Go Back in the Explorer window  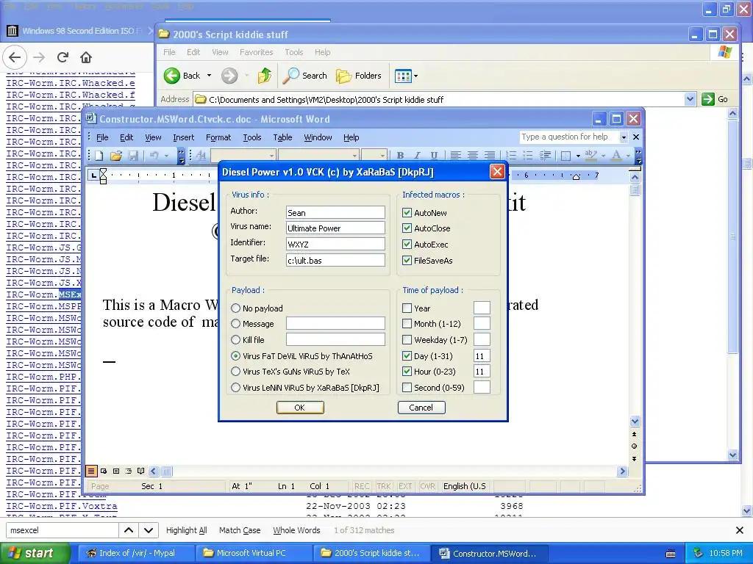(x=182, y=76)
